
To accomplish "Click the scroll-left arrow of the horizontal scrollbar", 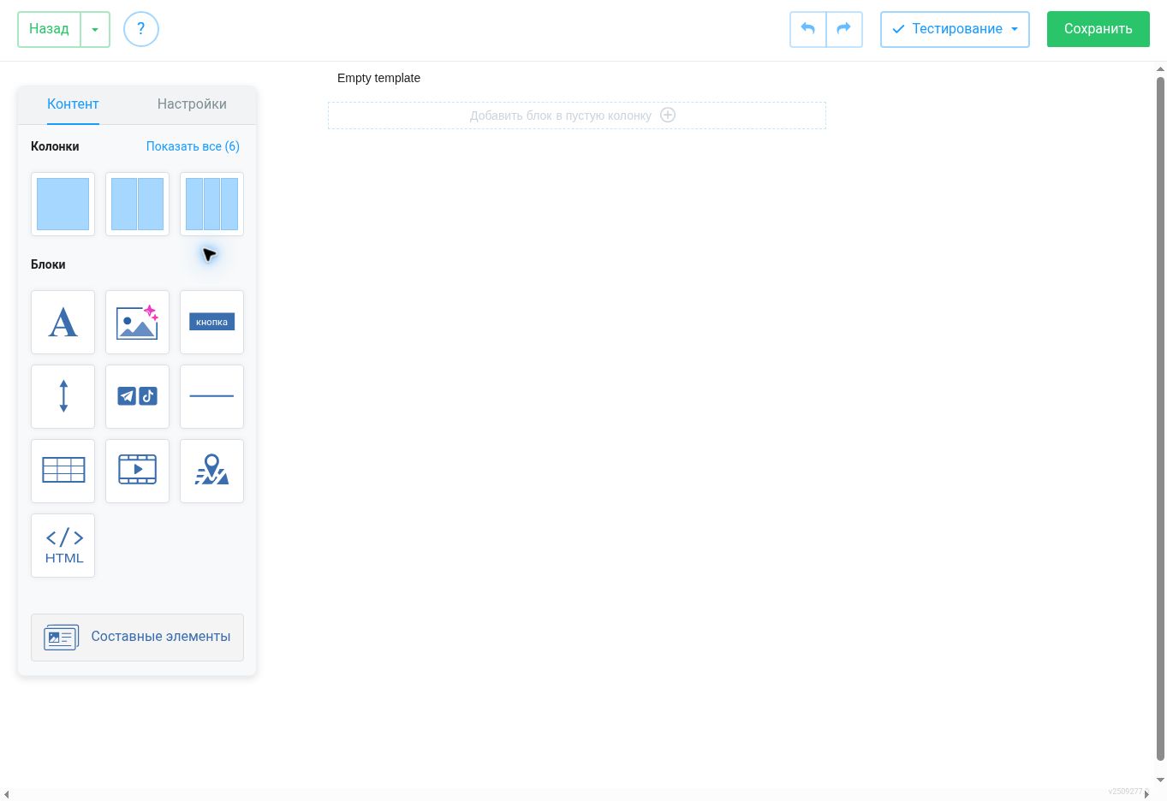I will pyautogui.click(x=7, y=795).
